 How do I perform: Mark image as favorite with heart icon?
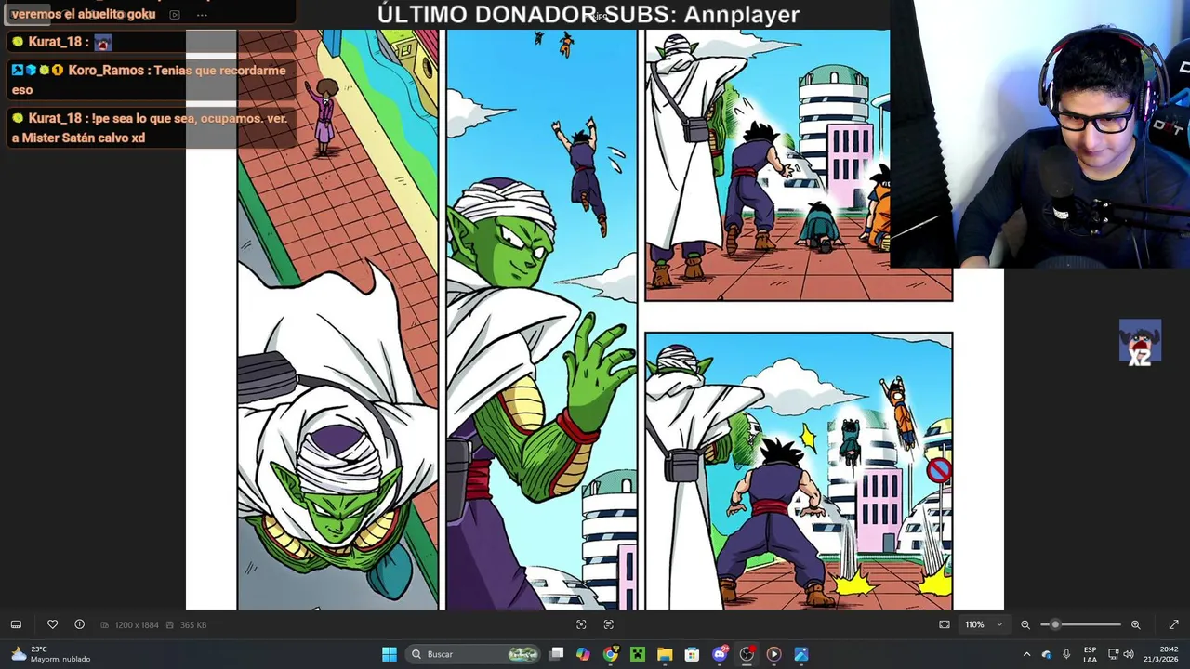52,624
